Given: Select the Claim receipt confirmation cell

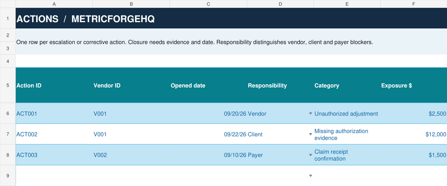Looking at the screenshot, I should coord(347,155).
